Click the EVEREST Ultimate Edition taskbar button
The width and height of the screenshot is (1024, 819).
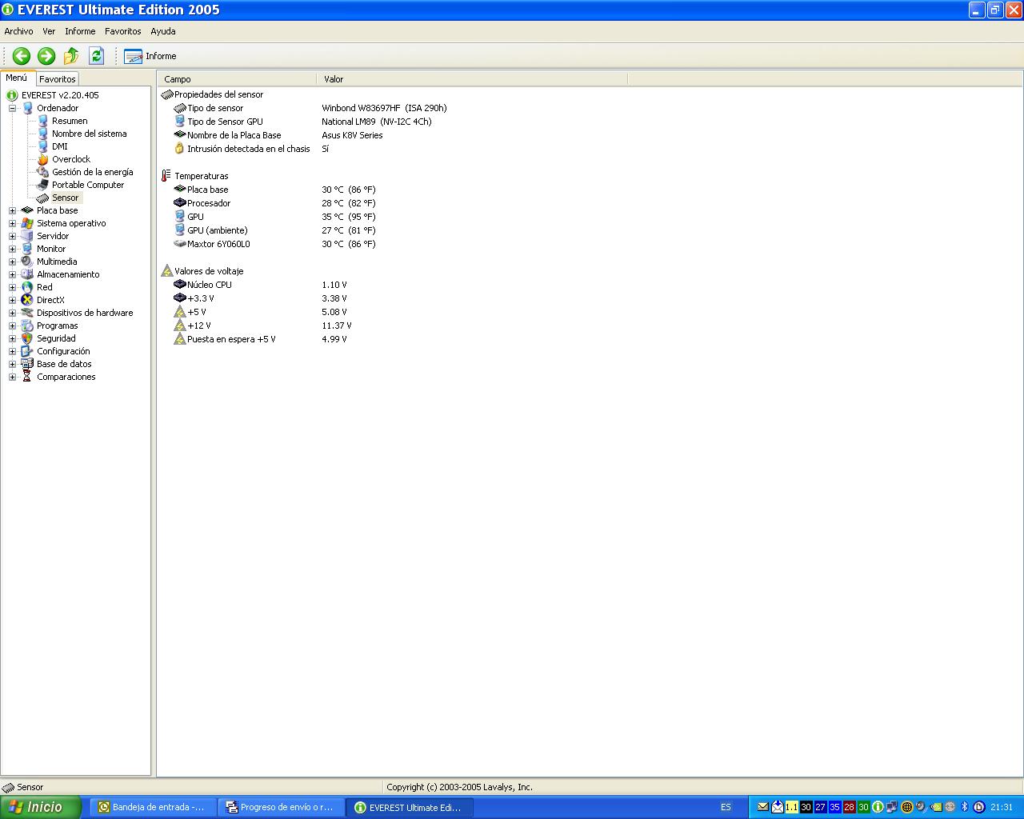tap(410, 807)
